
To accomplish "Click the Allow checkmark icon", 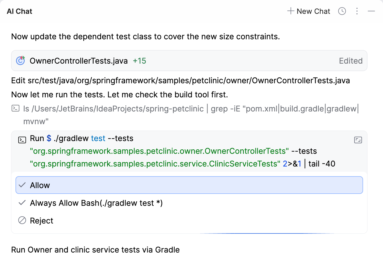I will pos(22,185).
